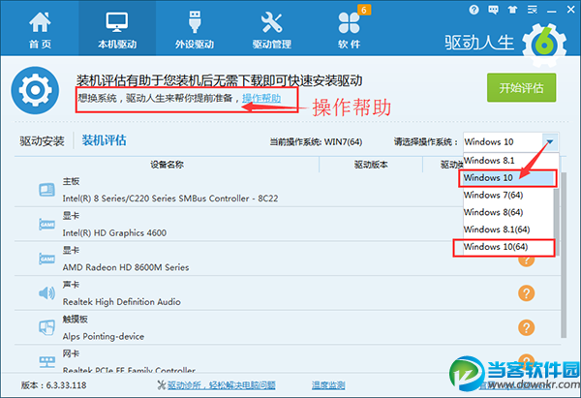This screenshot has width=581, height=398.
Task: Click the 网卡 network card icon
Action: click(x=46, y=361)
